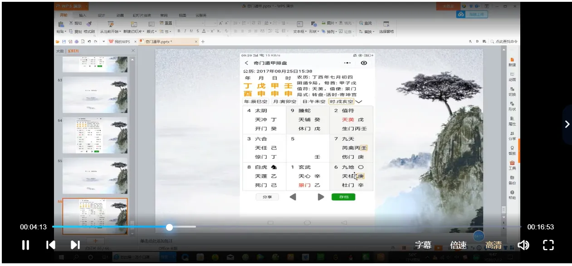Open the 工具 tools icon in right sidebar

coord(512,165)
